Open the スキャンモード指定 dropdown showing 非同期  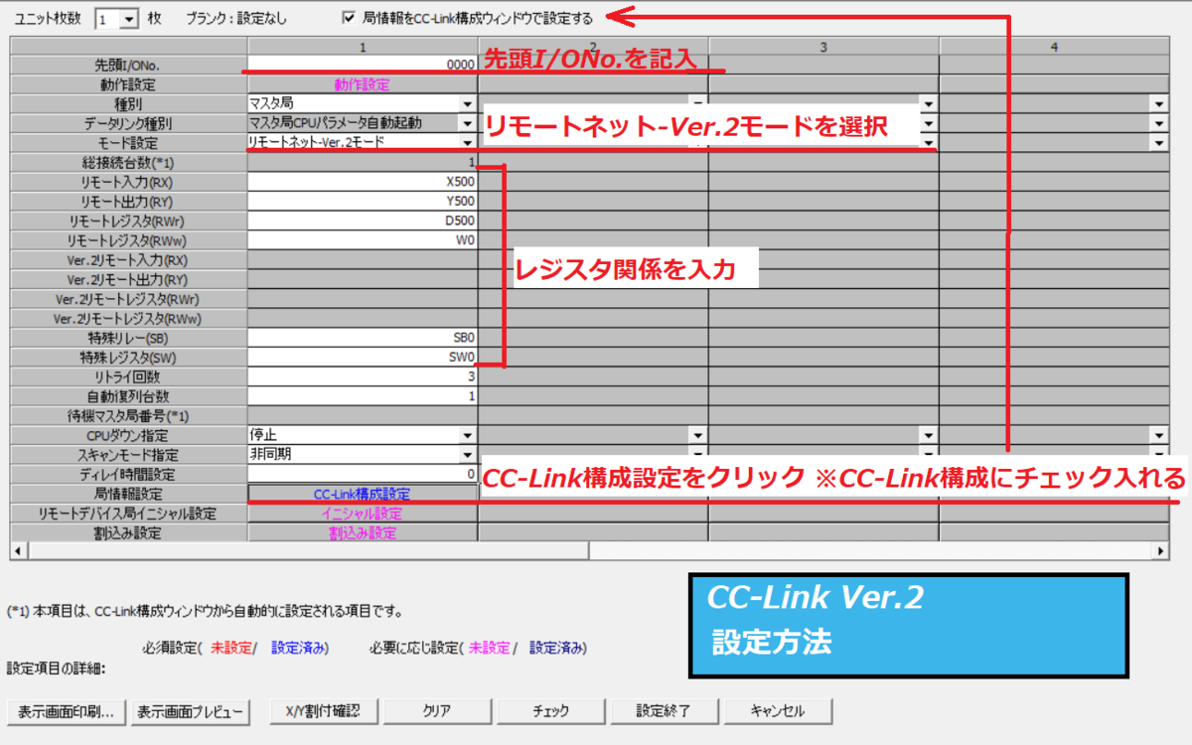point(467,455)
